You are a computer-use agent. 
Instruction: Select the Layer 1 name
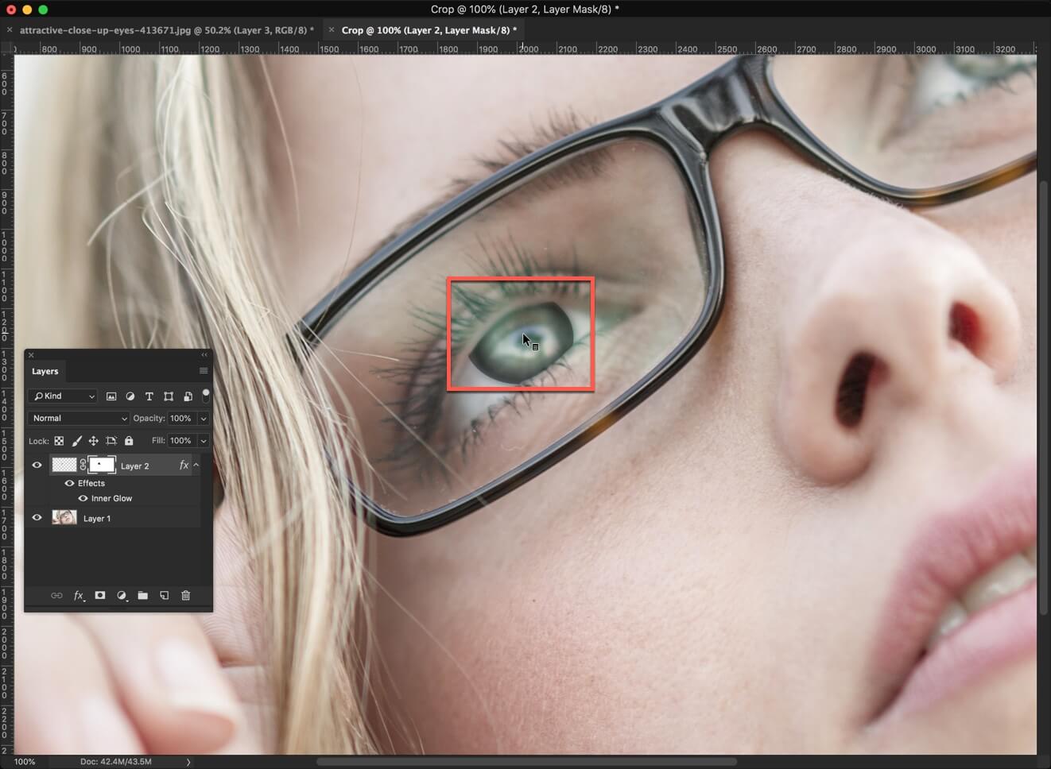pos(97,519)
